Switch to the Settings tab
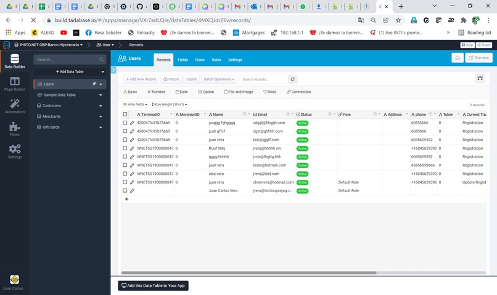Image resolution: width=497 pixels, height=295 pixels. coord(235,60)
